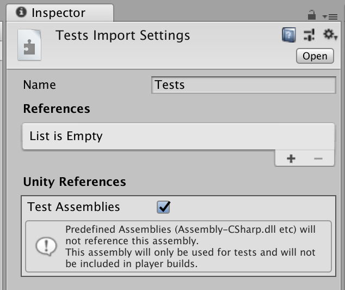Click the exclamation speech bubble icon
Image resolution: width=345 pixels, height=290 pixels.
pyautogui.click(x=46, y=246)
